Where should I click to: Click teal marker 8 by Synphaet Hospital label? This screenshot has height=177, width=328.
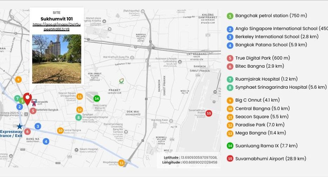click(78, 117)
